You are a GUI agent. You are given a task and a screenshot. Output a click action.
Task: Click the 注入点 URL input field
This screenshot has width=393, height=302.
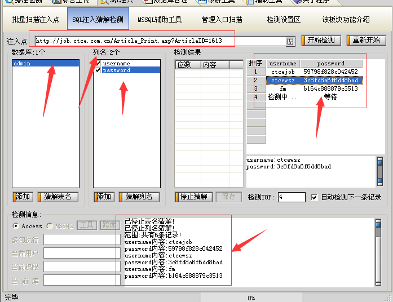click(x=160, y=41)
